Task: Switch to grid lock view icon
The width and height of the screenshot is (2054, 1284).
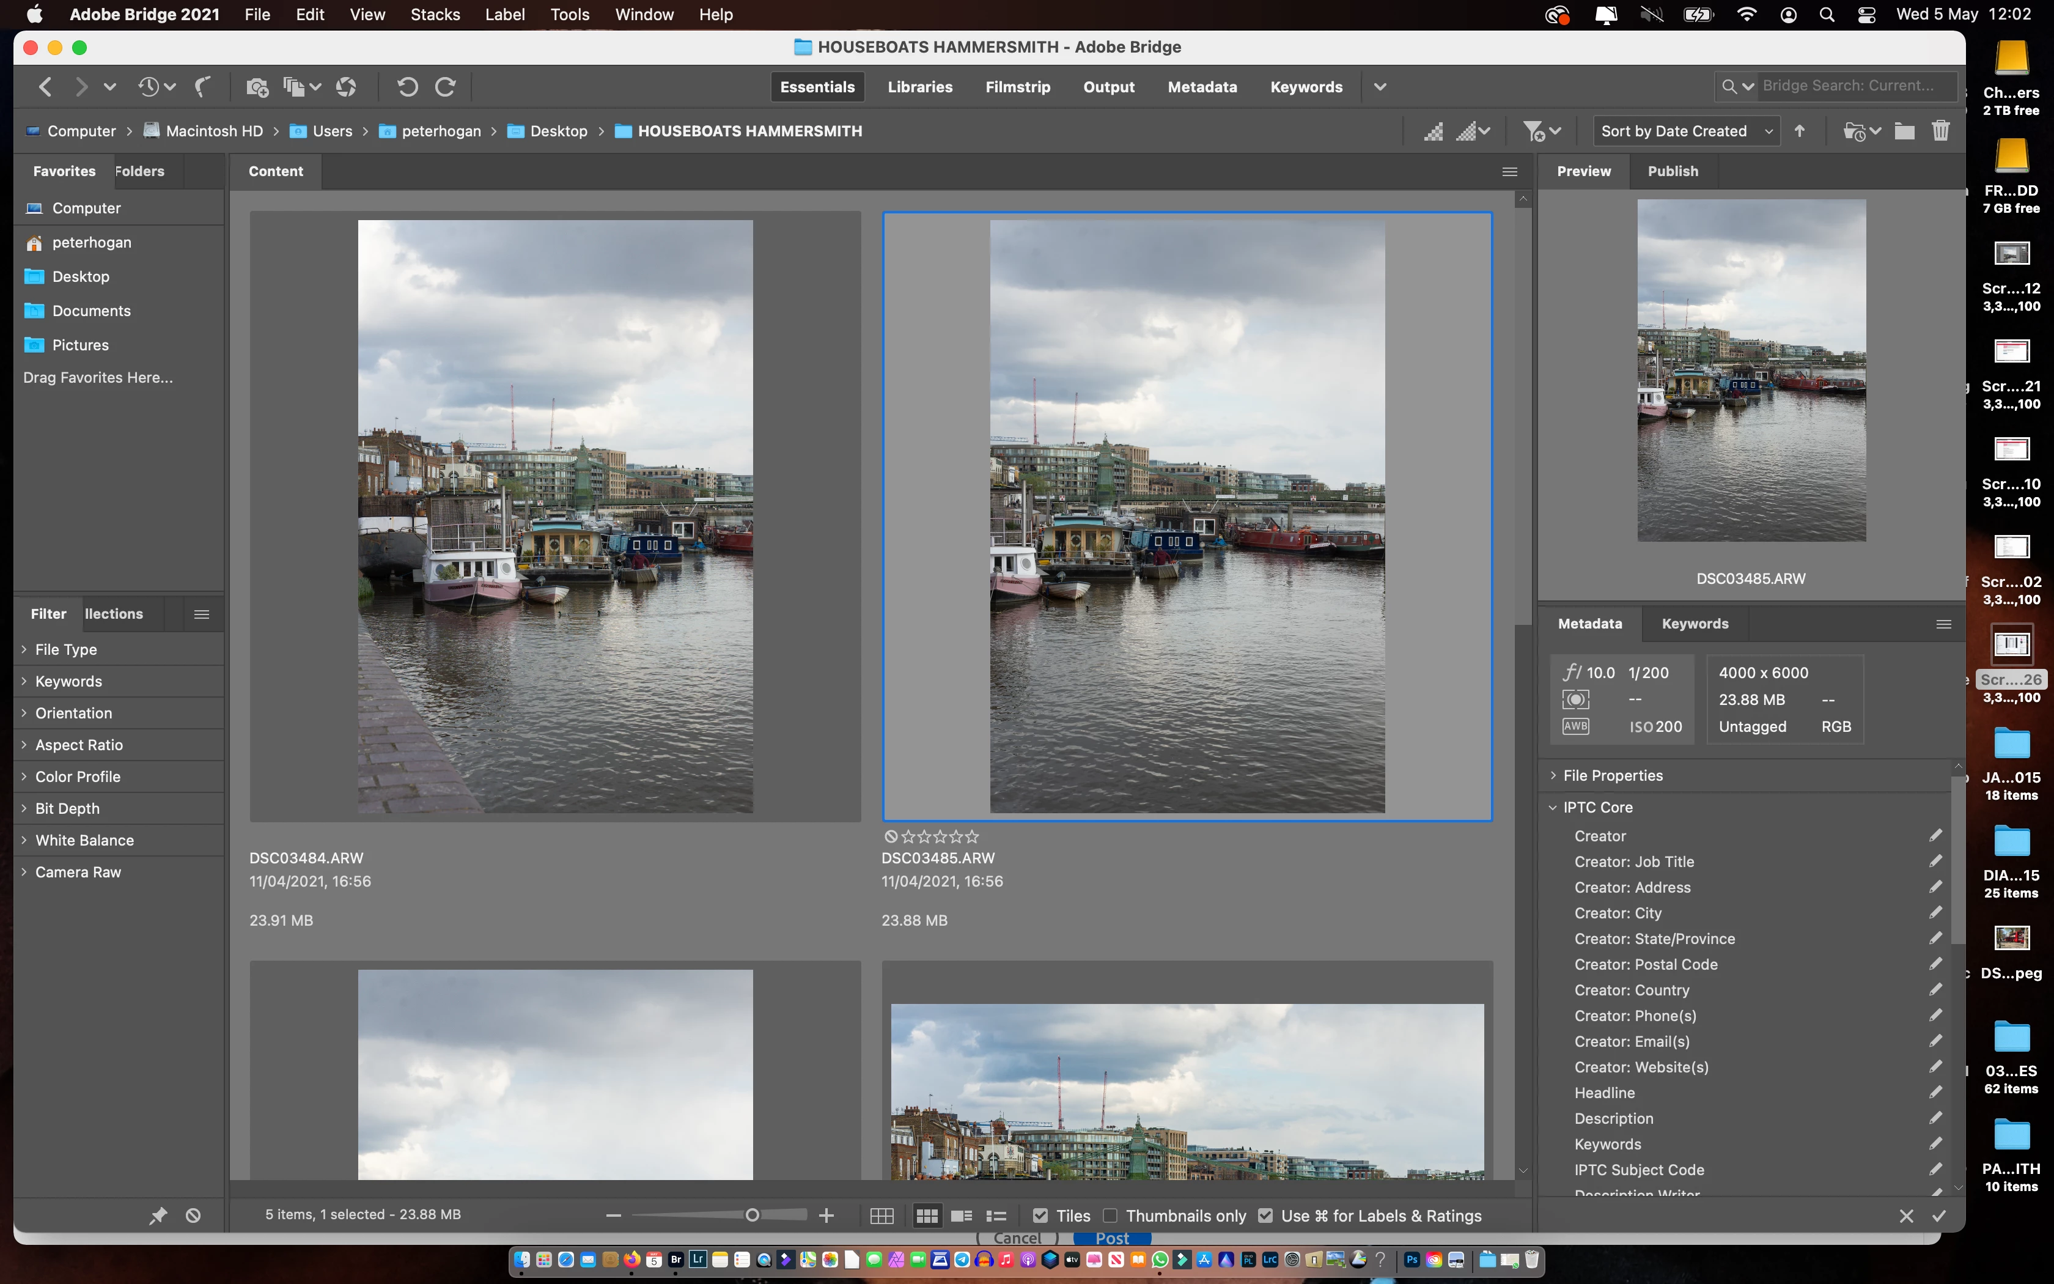Action: click(x=882, y=1216)
